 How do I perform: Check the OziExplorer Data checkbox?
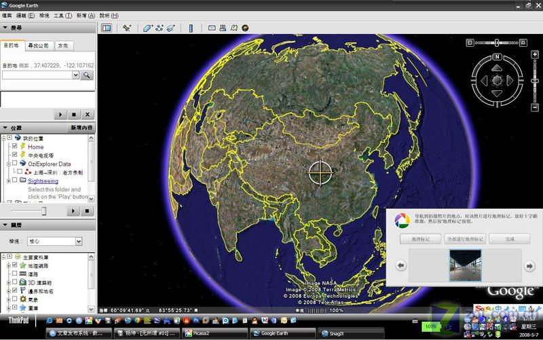point(14,163)
